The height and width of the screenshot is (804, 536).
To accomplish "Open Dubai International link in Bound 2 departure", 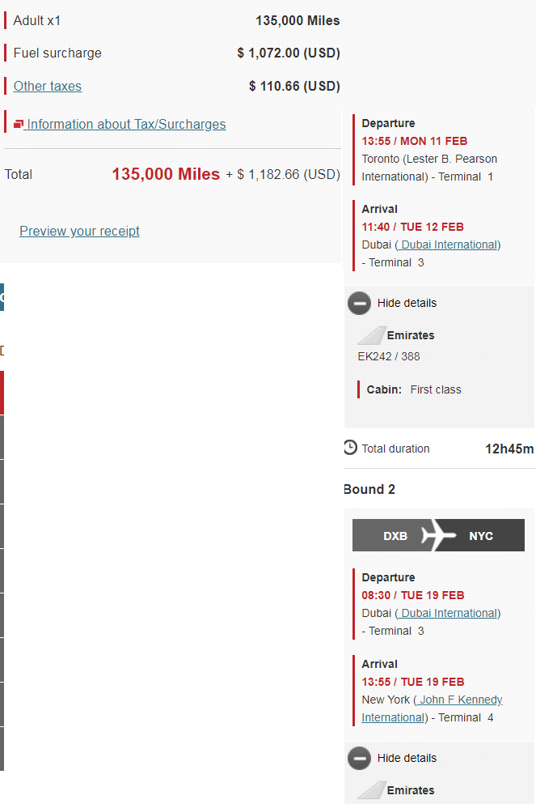I will pos(449,613).
